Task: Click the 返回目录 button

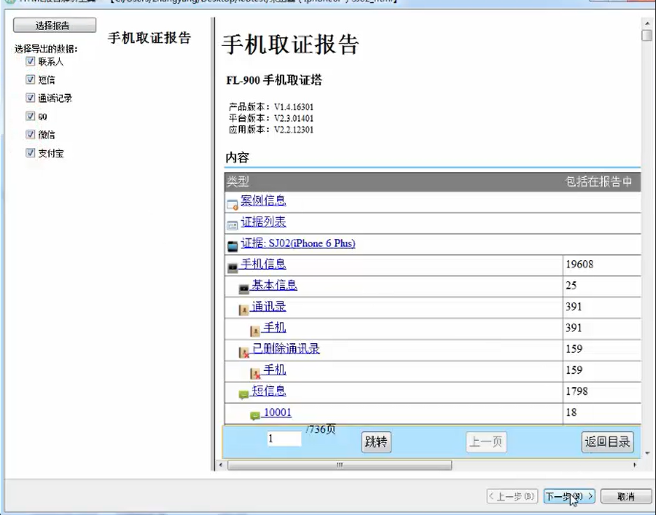Action: coord(607,442)
